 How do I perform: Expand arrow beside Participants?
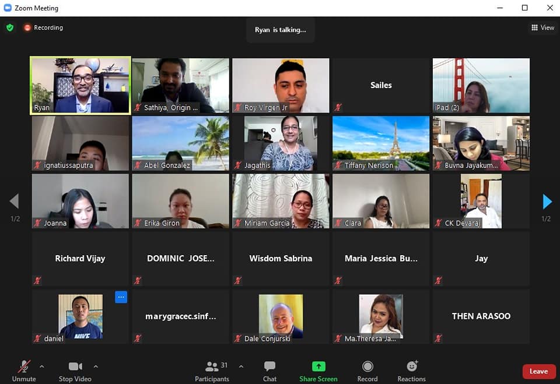point(241,367)
